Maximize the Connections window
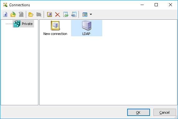Image resolution: width=178 pixels, height=119 pixels. (156, 5)
